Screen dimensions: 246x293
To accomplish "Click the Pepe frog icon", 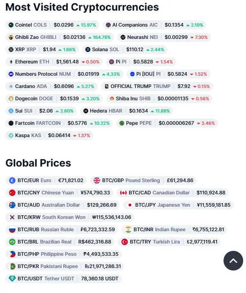I will [122, 123].
